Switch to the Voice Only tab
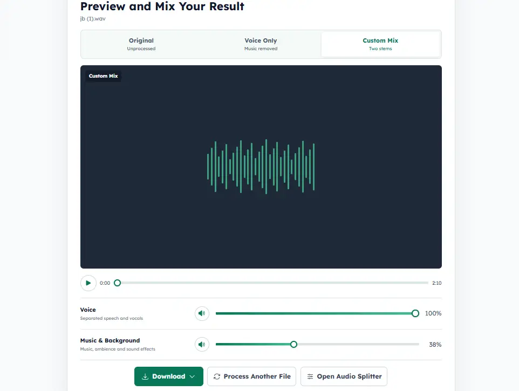This screenshot has width=519, height=391. pyautogui.click(x=261, y=44)
